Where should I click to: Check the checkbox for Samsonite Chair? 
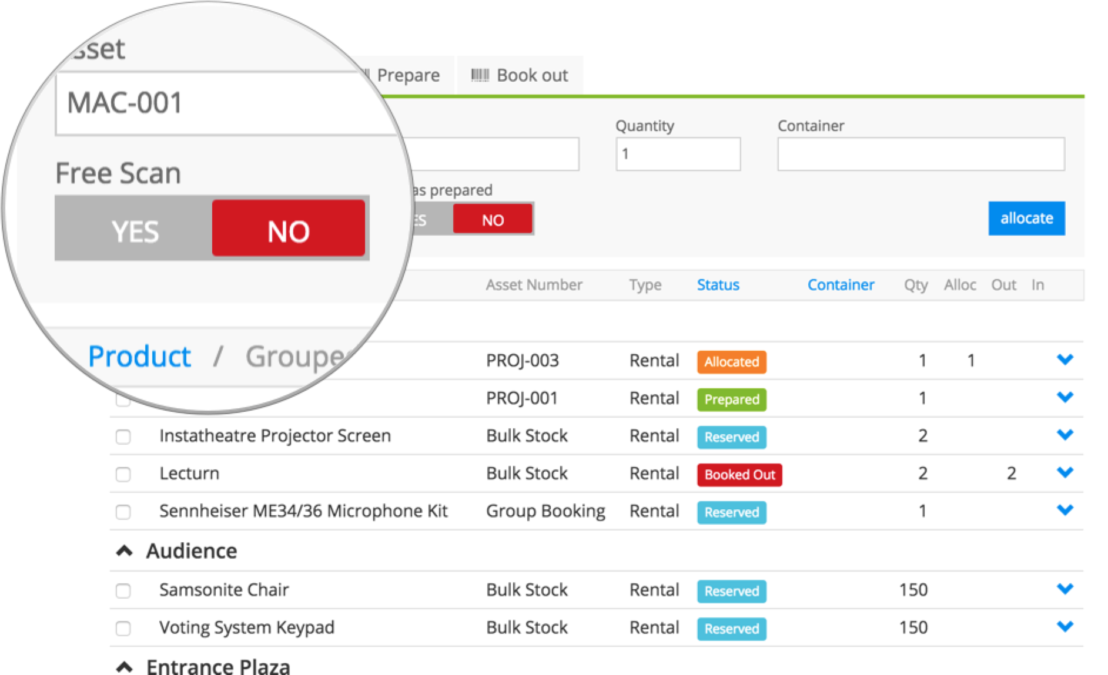[123, 590]
